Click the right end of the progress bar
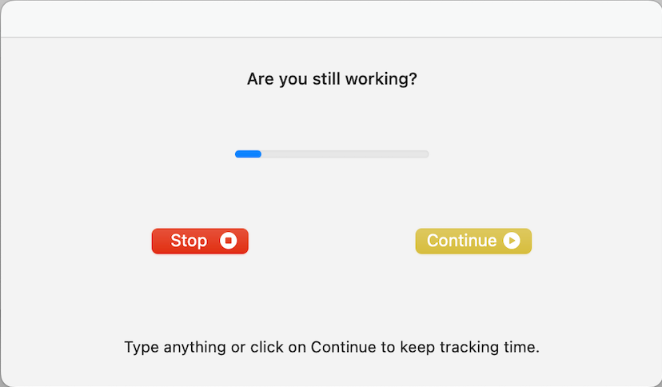 pyautogui.click(x=426, y=154)
